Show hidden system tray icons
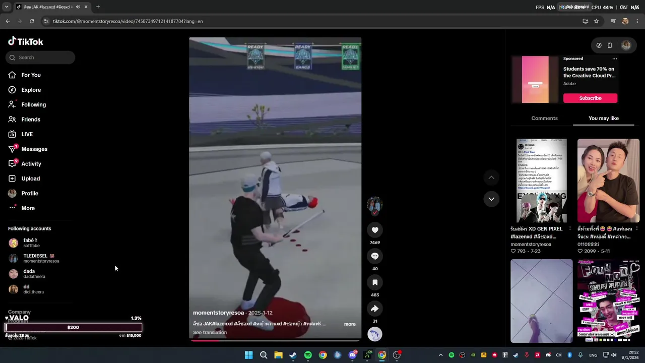The image size is (645, 363). [x=440, y=355]
